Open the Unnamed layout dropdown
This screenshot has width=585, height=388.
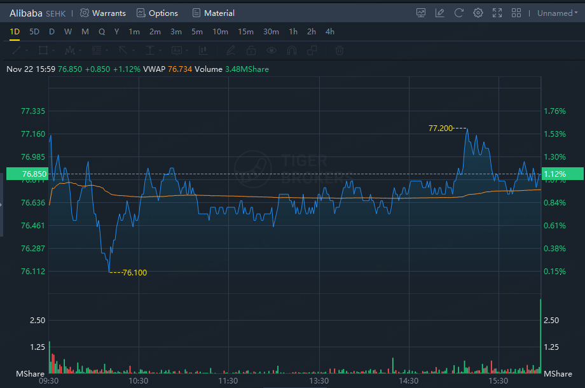click(x=558, y=13)
